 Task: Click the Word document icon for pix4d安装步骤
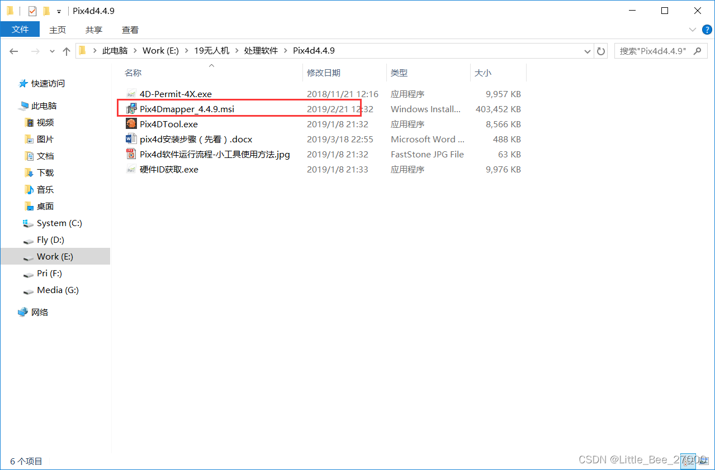point(131,139)
